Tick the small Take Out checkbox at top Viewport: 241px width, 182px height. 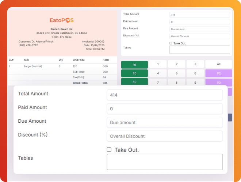click(171, 43)
